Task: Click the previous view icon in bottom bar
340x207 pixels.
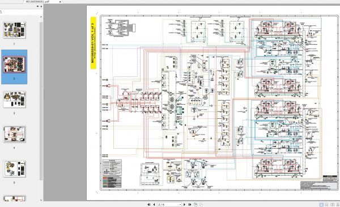Action: tap(195, 204)
